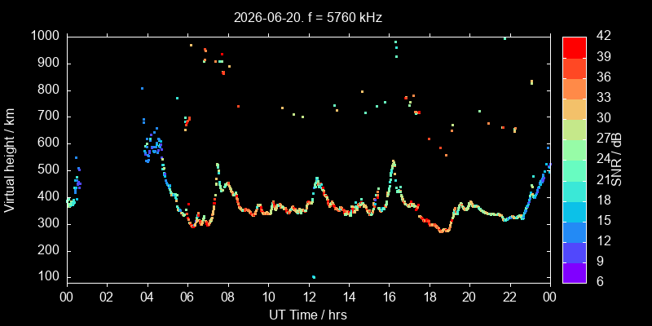Click the red 39-42 dB colorbar segment

coord(575,47)
